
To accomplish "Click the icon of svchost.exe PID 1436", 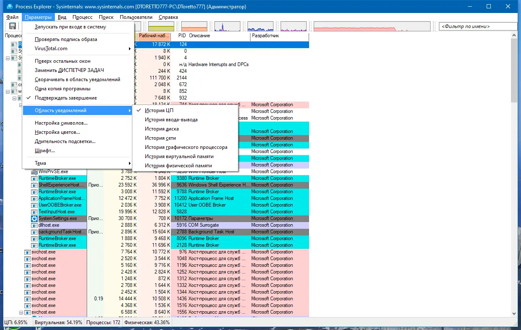I will [x=28, y=299].
